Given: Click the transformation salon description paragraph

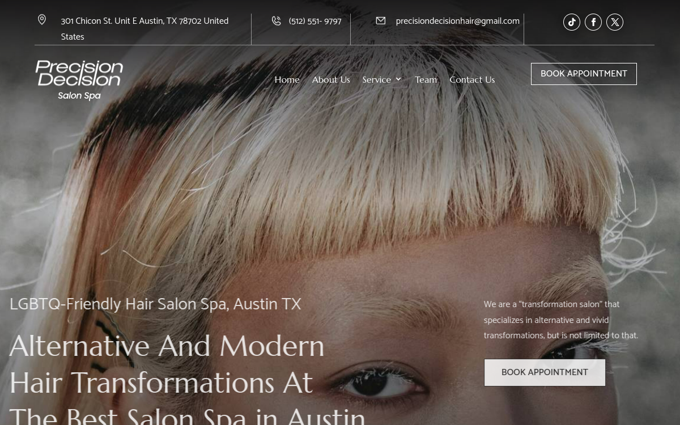Looking at the screenshot, I should click(561, 320).
